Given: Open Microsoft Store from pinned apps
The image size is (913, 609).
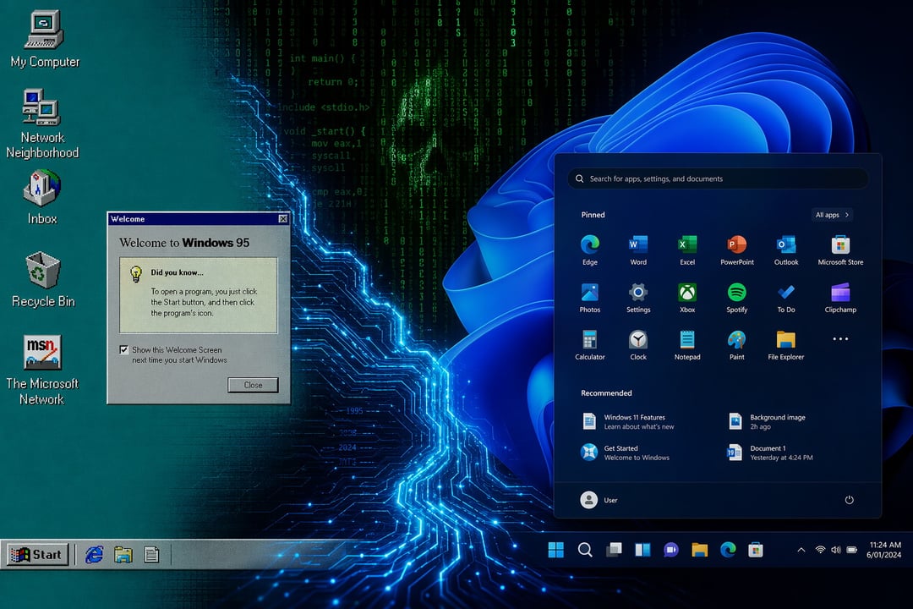Looking at the screenshot, I should pos(840,250).
